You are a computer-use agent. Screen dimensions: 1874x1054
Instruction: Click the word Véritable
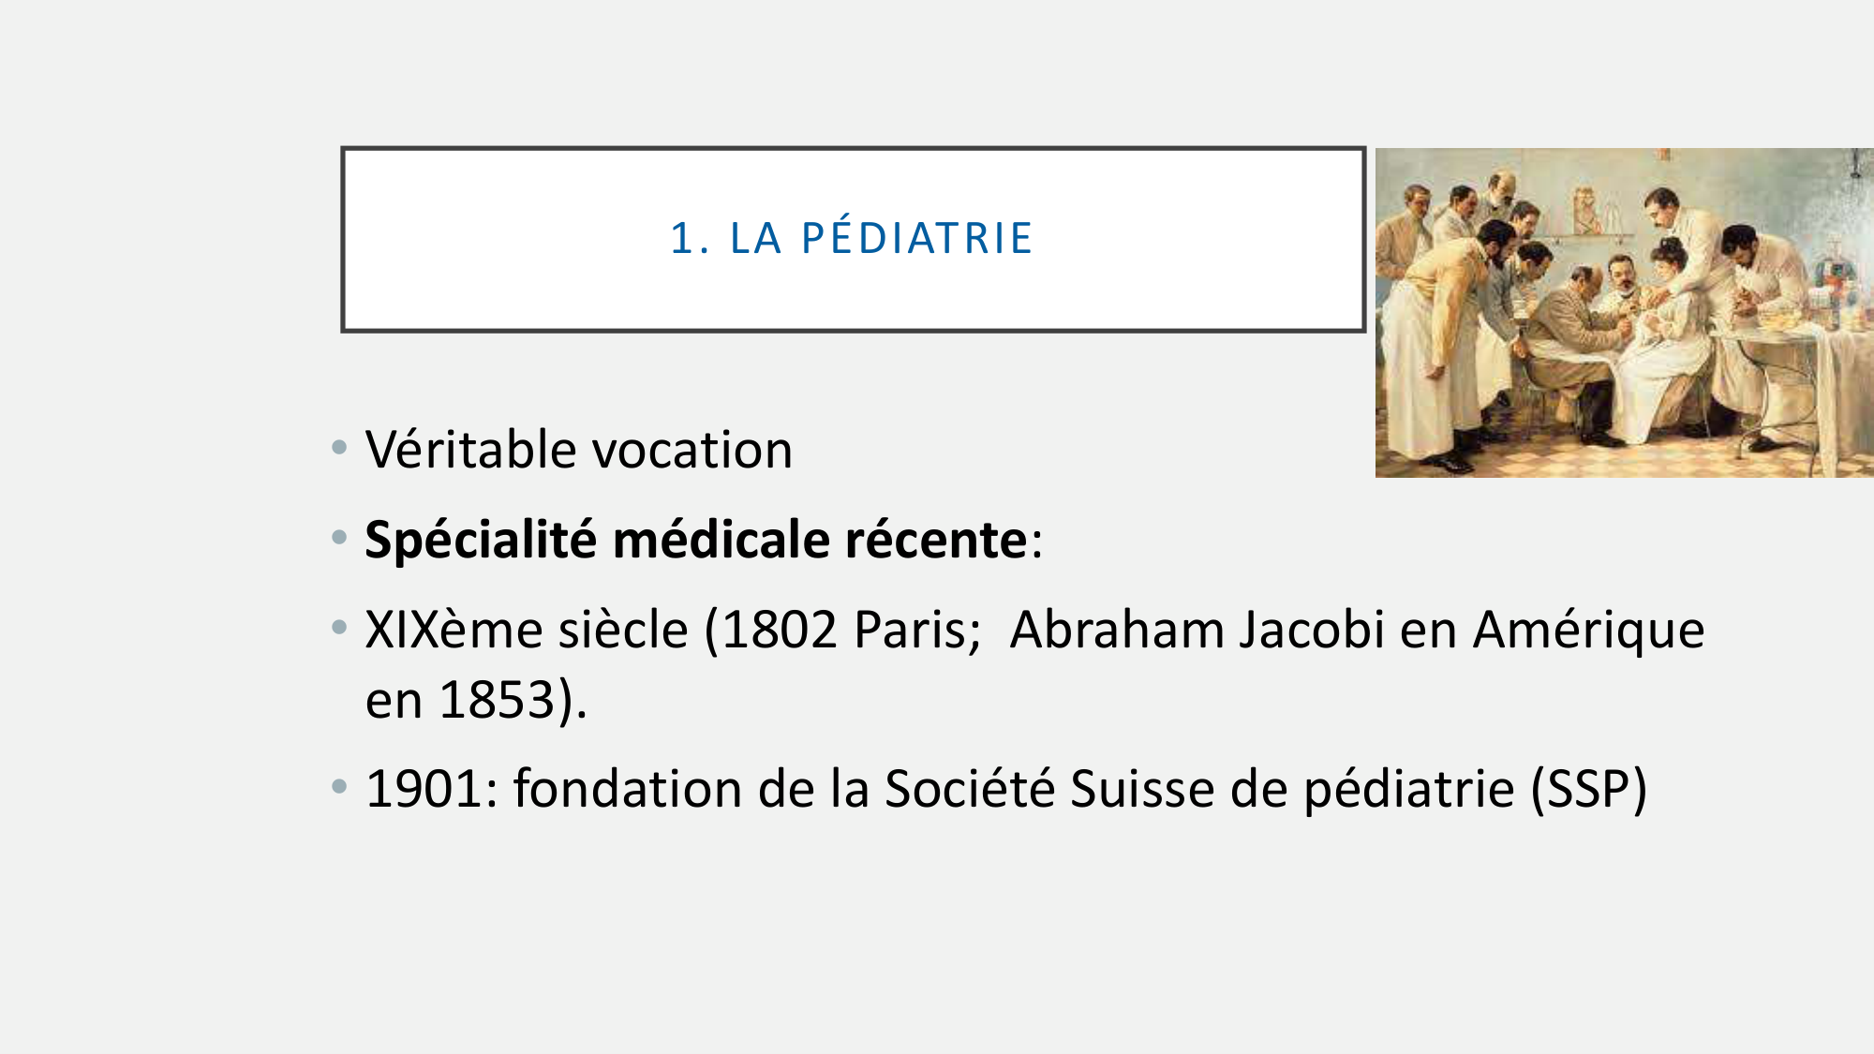tap(470, 450)
